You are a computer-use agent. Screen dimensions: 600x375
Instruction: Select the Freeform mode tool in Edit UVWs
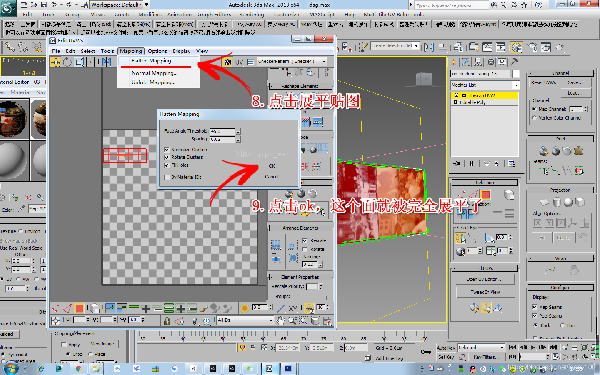pyautogui.click(x=90, y=62)
